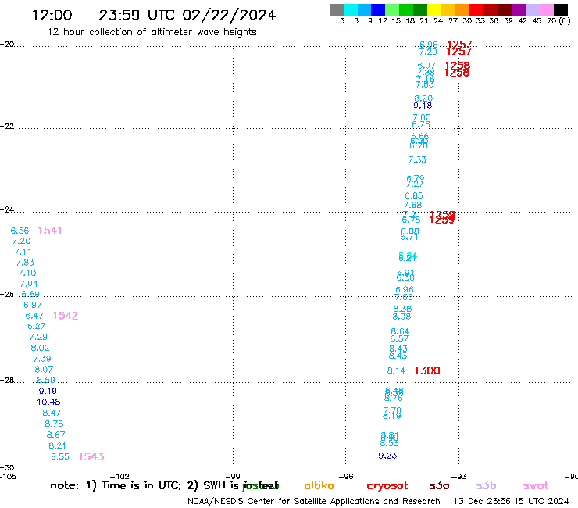The image size is (578, 508).
Task: Select the 'altika' satellite legend label
Action: point(319,485)
